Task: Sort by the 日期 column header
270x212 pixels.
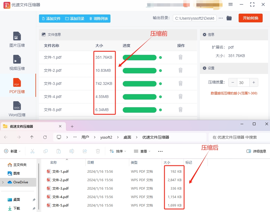Action: point(91,162)
